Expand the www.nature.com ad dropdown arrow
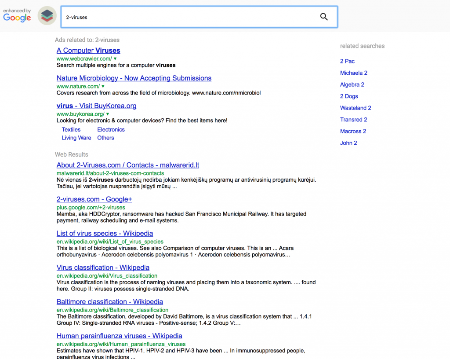This screenshot has width=450, height=359. 103,86
